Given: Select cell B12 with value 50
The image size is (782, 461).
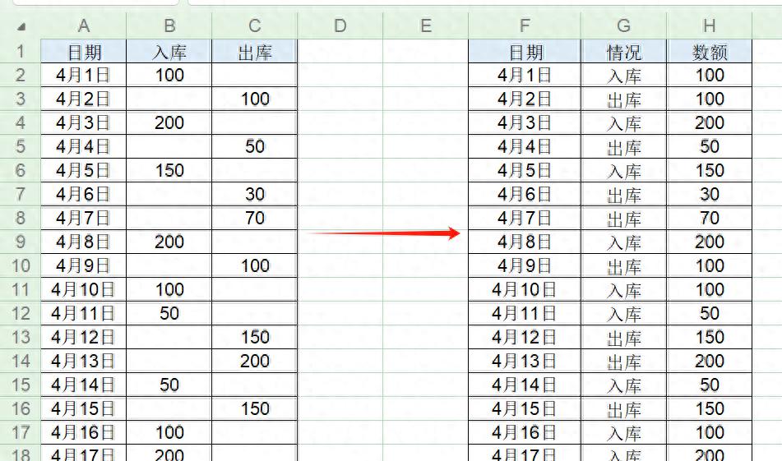Looking at the screenshot, I should point(169,313).
